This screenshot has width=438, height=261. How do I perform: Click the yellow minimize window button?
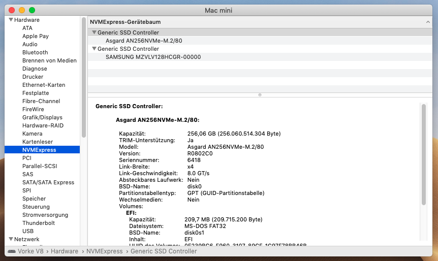point(22,10)
